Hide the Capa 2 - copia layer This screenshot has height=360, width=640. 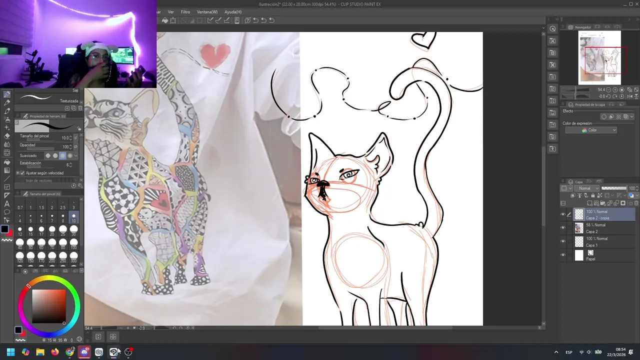click(x=563, y=214)
